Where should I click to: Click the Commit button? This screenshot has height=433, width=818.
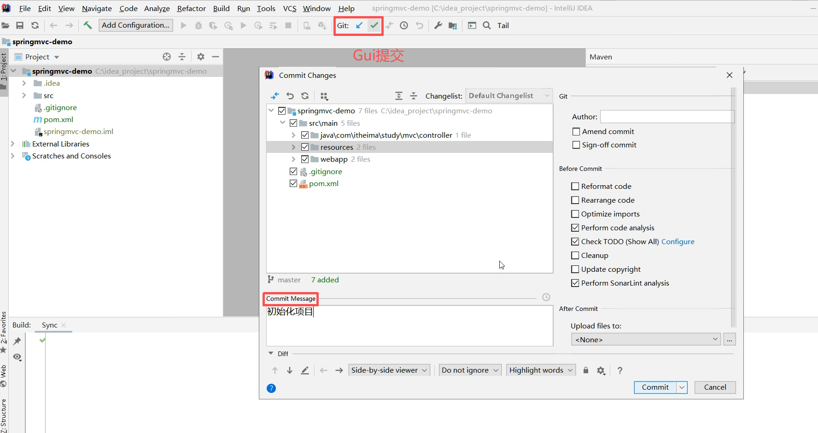point(655,387)
